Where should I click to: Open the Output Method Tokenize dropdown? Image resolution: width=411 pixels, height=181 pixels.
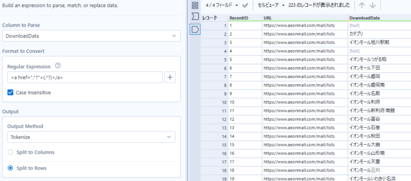point(91,137)
